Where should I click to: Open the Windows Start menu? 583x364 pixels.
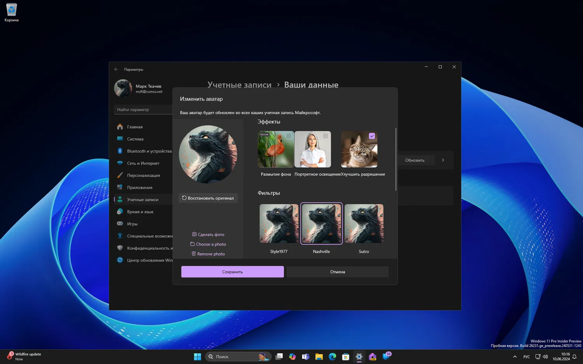[197, 357]
